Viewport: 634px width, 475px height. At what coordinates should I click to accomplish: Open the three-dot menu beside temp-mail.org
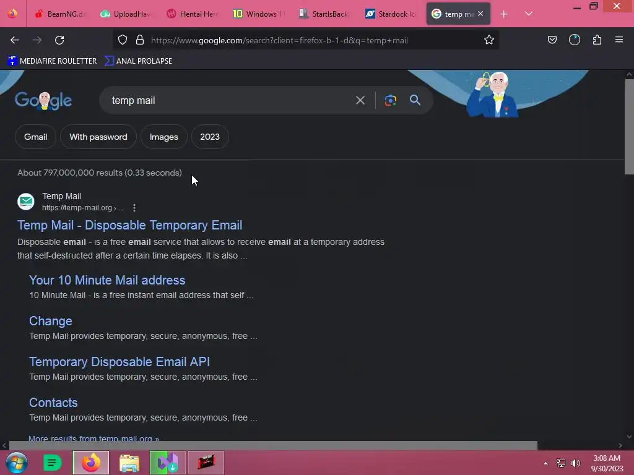click(134, 208)
